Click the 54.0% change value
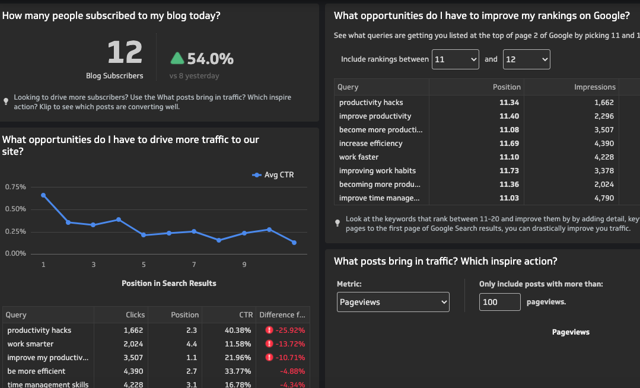The width and height of the screenshot is (640, 388). tap(211, 59)
